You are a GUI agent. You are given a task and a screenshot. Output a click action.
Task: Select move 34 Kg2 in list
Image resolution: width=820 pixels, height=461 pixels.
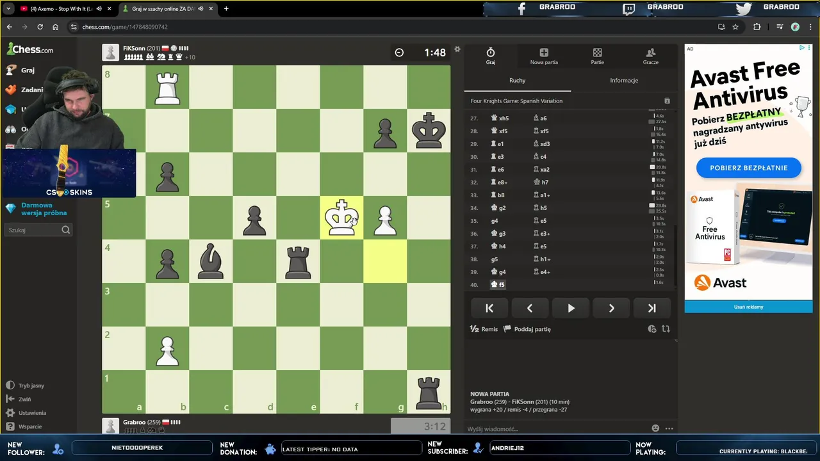[498, 208]
